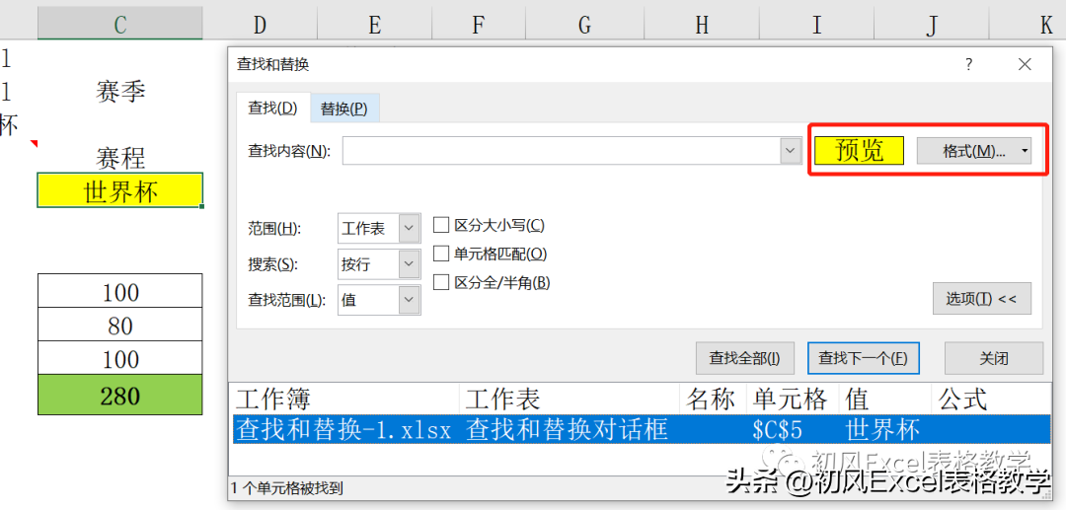This screenshot has height=510, width=1066.
Task: Click the 单元格 results column header
Action: click(792, 400)
